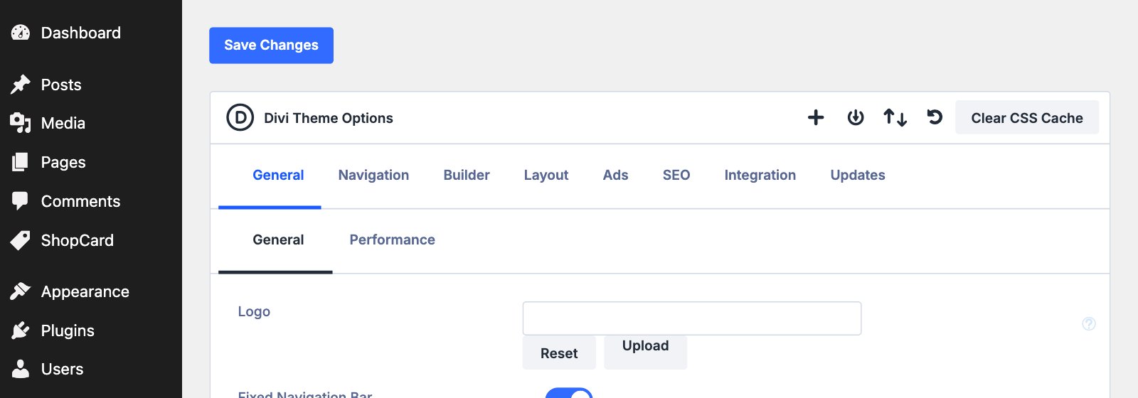Open the Integration tab
The height and width of the screenshot is (398, 1138).
point(760,175)
